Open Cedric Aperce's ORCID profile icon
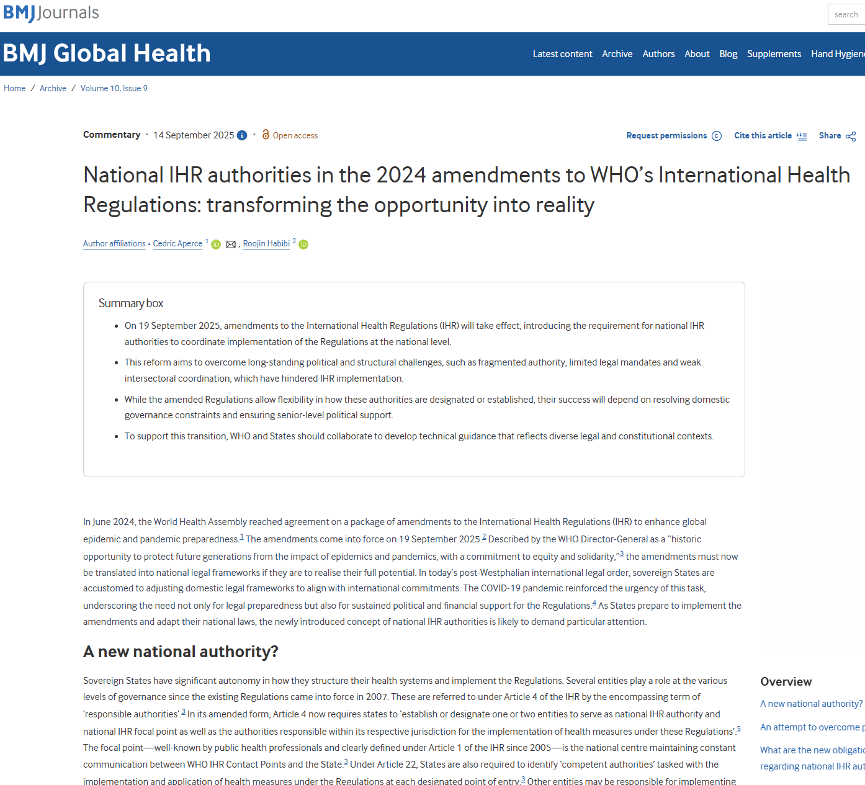The image size is (865, 785). [215, 244]
